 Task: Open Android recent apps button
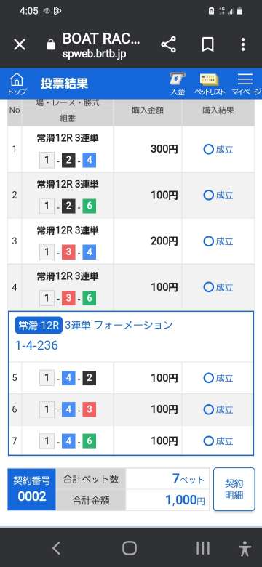point(203,548)
